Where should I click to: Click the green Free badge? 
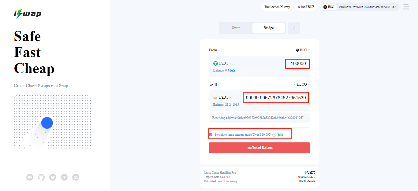tap(280, 135)
